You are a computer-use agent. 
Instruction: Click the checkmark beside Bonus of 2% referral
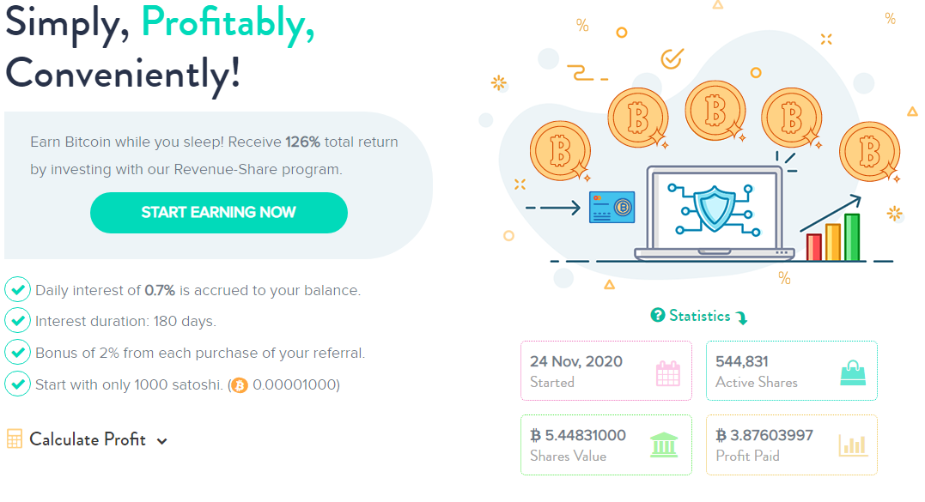click(18, 353)
